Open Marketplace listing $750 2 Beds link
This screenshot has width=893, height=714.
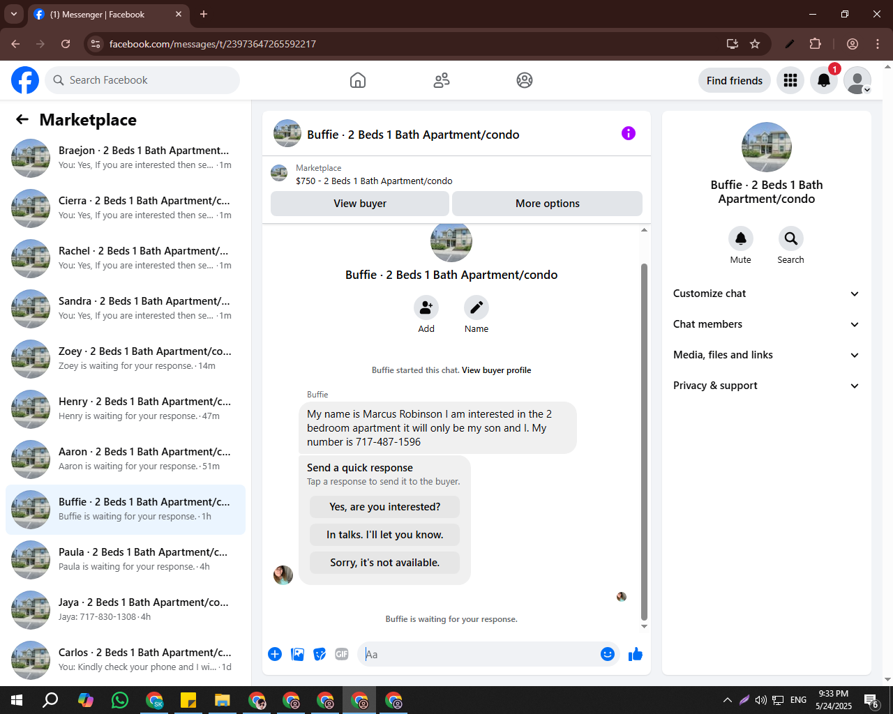coord(374,181)
